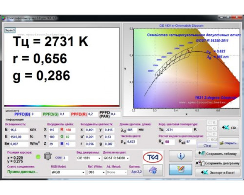Click the PPFD(R) value field showing 0,2
Viewport: 244px width, 195px height.
(x=93, y=114)
